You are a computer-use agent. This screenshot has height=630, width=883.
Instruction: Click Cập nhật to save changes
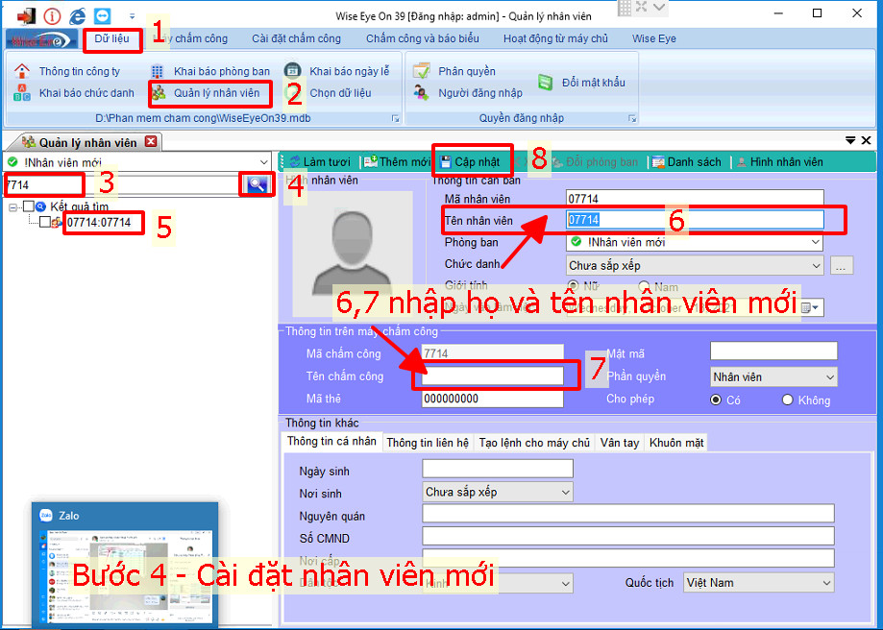point(470,162)
